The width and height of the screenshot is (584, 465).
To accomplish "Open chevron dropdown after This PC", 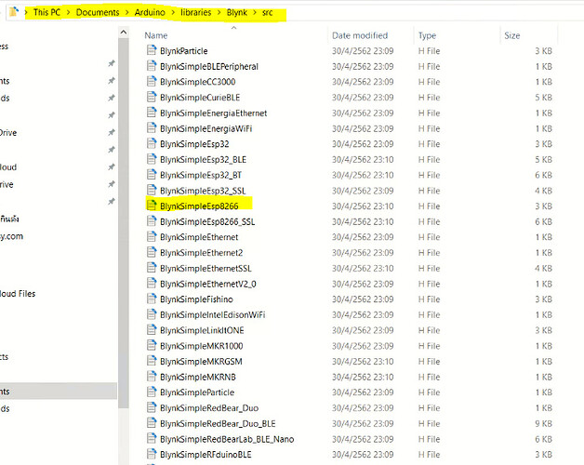I will click(68, 13).
